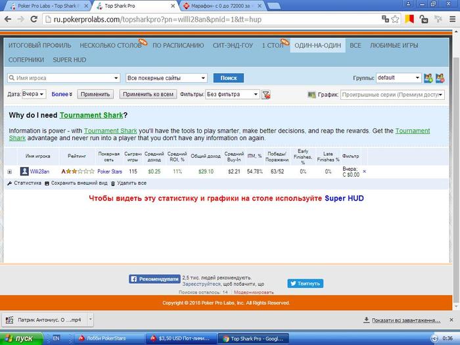Click Tournament Shark link in the heading
The height and width of the screenshot is (345, 460).
[x=91, y=115]
